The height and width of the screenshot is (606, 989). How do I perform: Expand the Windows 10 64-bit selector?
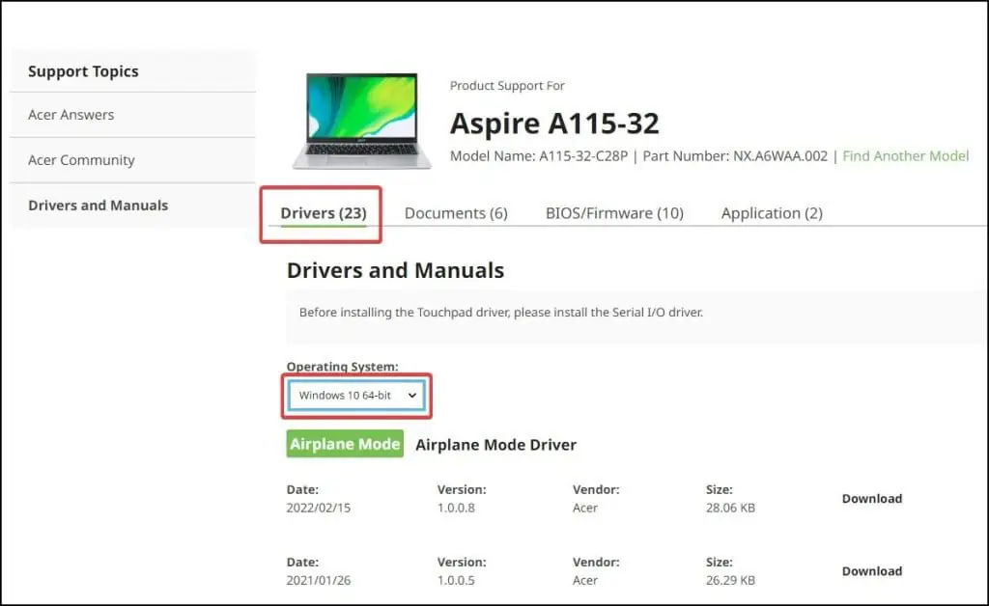click(356, 395)
